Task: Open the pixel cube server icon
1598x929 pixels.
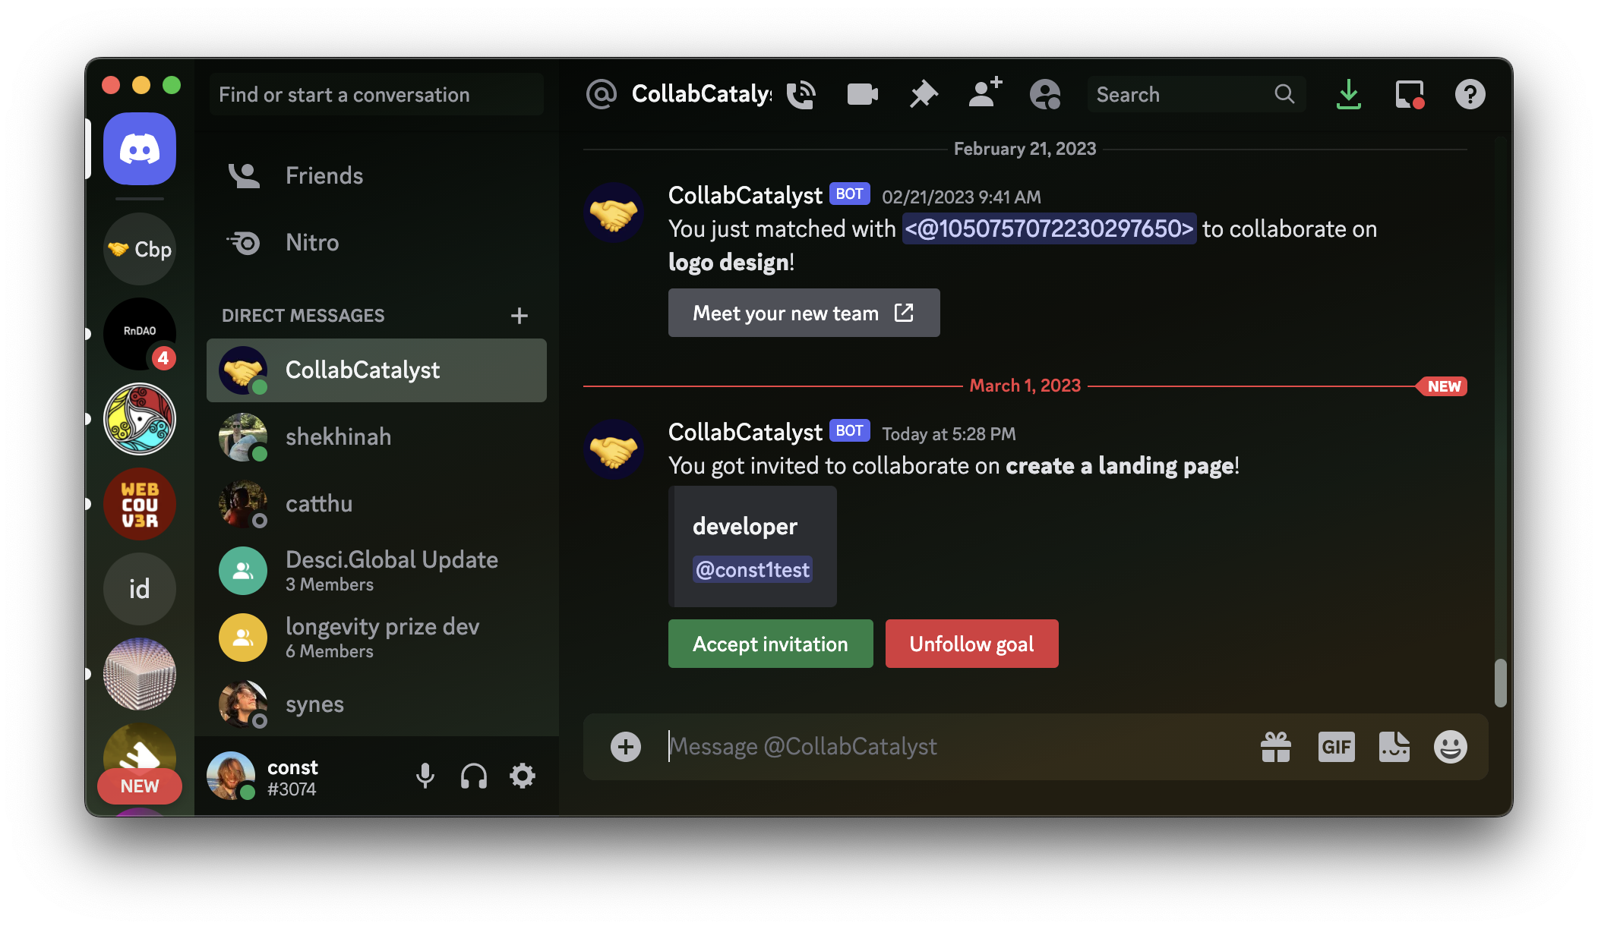Action: click(140, 674)
